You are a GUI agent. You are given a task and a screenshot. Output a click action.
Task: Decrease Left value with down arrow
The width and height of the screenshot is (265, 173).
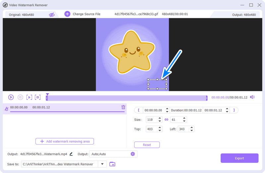click(x=192, y=131)
